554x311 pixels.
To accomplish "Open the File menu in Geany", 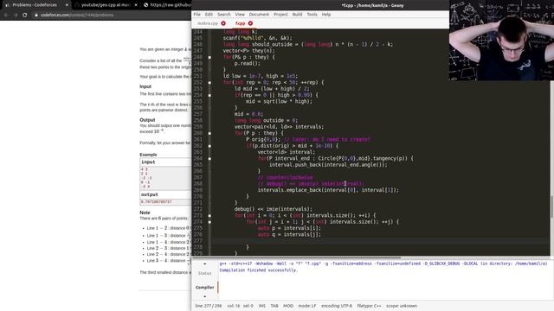I will click(x=196, y=15).
